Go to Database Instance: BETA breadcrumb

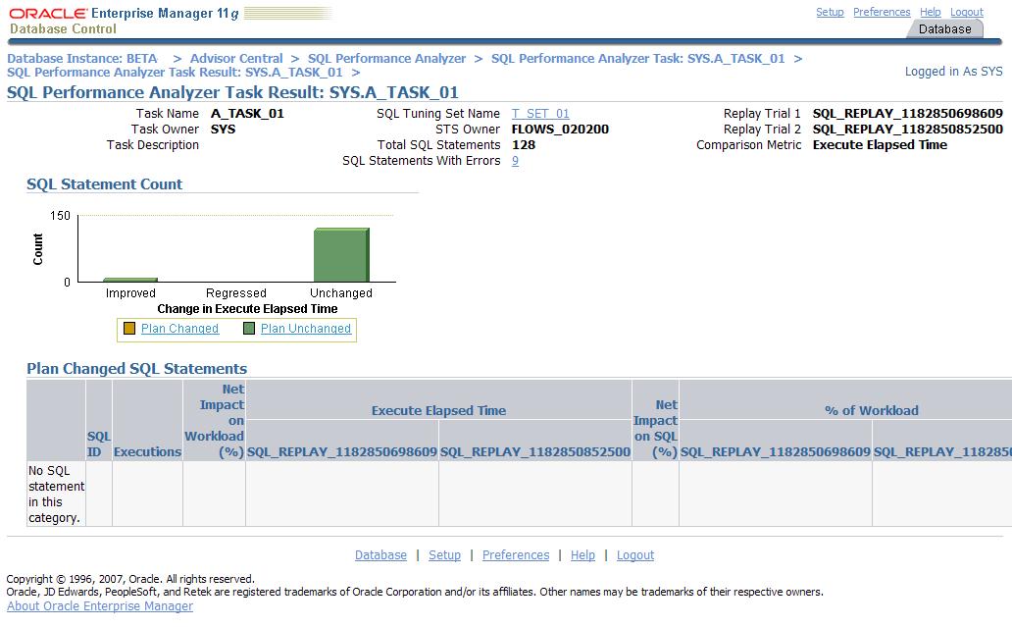pos(81,59)
